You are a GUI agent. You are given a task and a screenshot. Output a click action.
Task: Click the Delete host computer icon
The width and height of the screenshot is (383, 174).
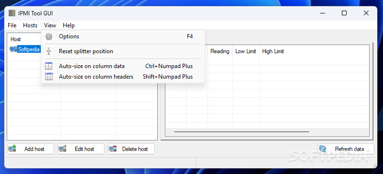[x=113, y=148]
